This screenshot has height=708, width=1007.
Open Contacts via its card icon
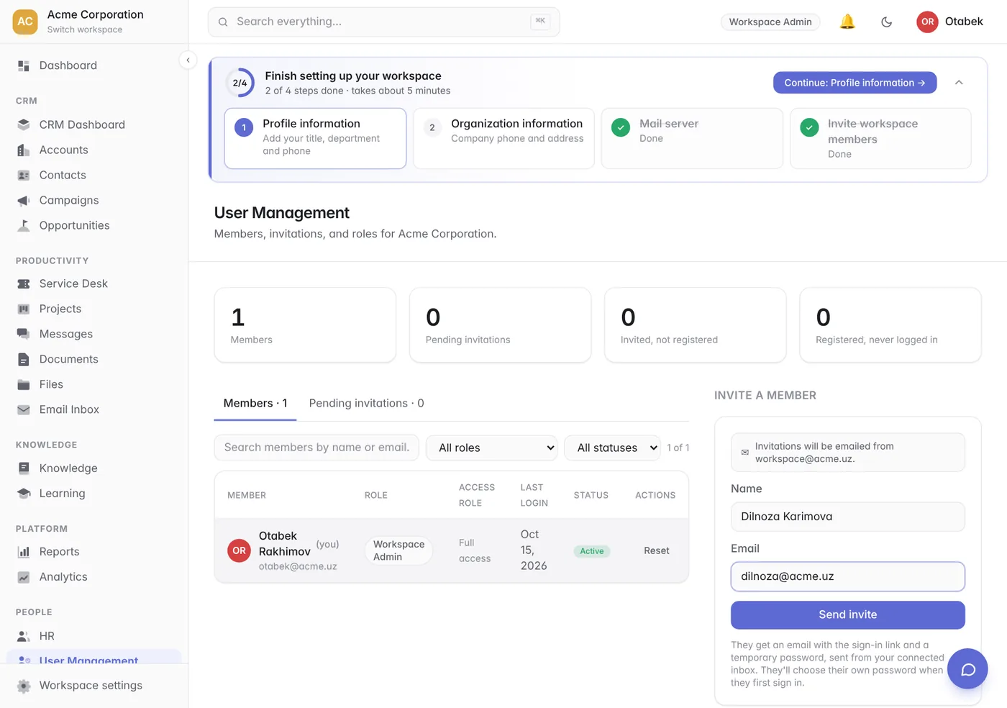pyautogui.click(x=24, y=175)
